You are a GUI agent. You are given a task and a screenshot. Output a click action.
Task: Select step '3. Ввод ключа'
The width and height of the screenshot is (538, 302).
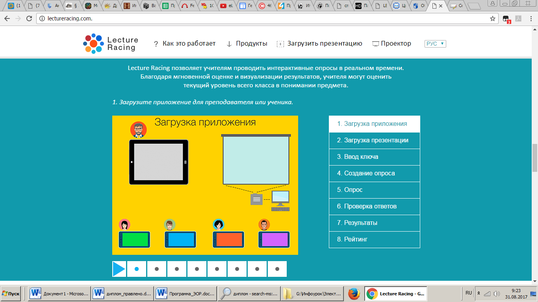click(x=375, y=157)
